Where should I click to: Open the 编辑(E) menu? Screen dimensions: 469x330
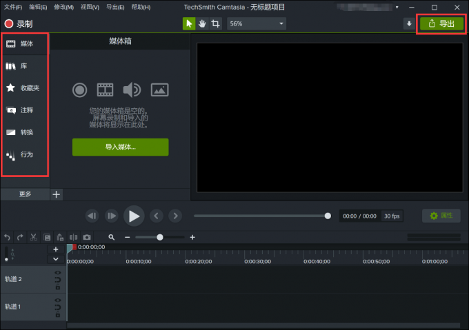click(38, 7)
